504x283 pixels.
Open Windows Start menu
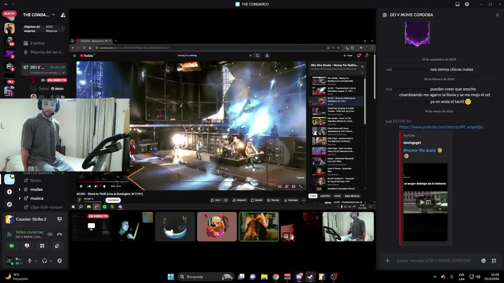[x=170, y=277]
